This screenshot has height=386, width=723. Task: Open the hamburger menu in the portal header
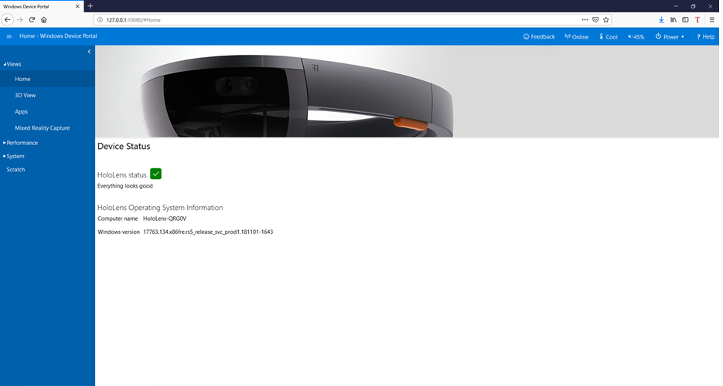[x=9, y=36]
